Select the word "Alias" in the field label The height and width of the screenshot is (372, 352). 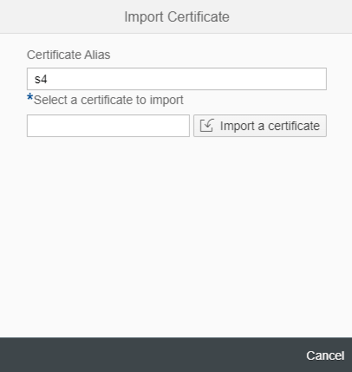coord(97,55)
